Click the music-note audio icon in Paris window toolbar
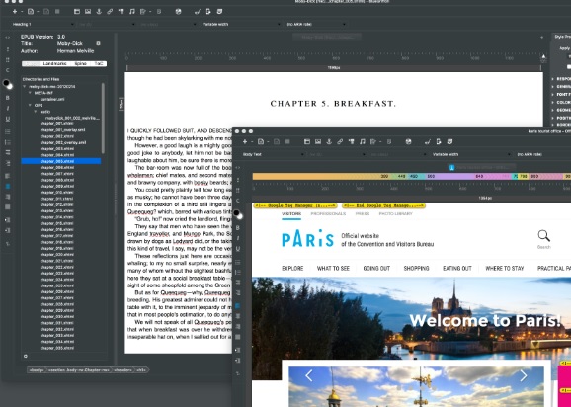This screenshot has width=571, height=407. (x=363, y=141)
